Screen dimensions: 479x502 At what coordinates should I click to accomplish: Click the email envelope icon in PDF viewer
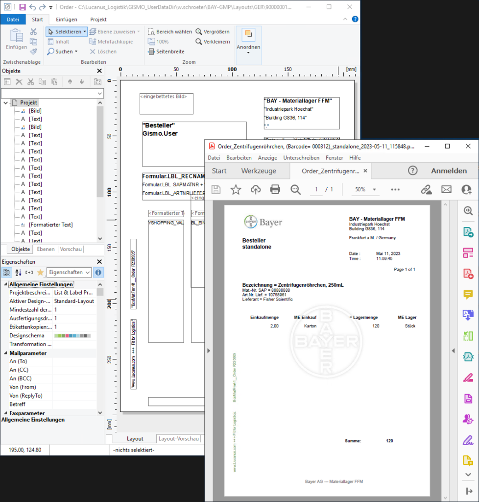446,190
